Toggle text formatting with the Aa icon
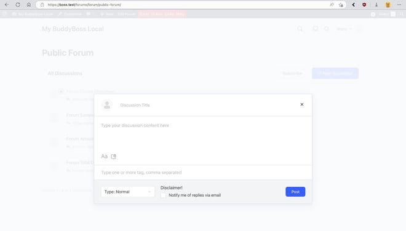The image size is (406, 231). tap(104, 156)
